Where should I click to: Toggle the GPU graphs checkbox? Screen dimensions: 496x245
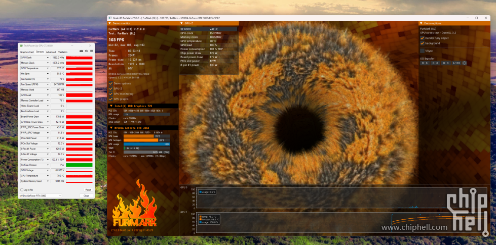coord(111,99)
